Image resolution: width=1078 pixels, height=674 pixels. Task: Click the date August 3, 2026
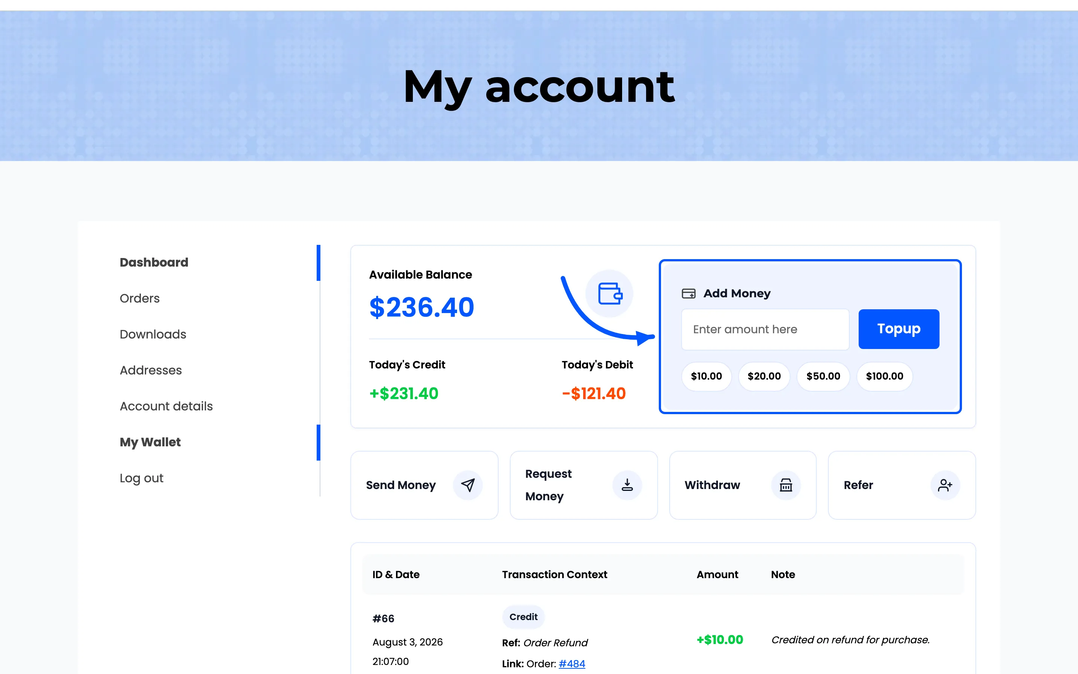pyautogui.click(x=407, y=642)
